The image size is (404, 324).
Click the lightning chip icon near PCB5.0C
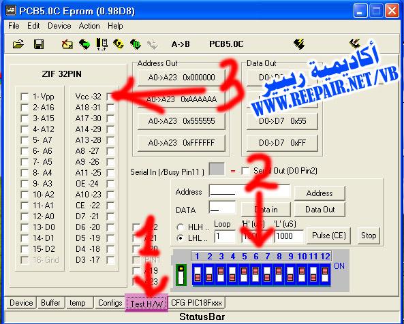click(x=299, y=44)
